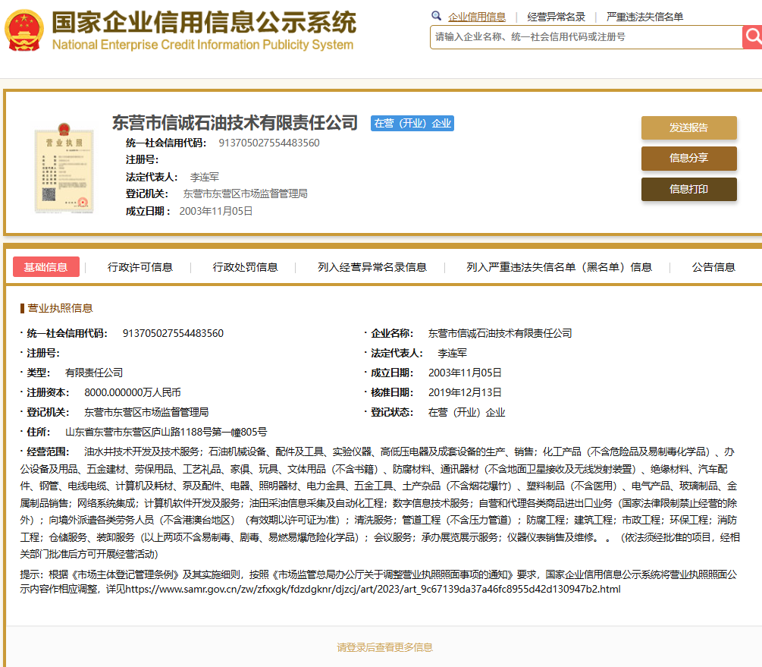Click the header 成立日期 2003年11月05日
This screenshot has height=667, width=762.
pyautogui.click(x=216, y=211)
